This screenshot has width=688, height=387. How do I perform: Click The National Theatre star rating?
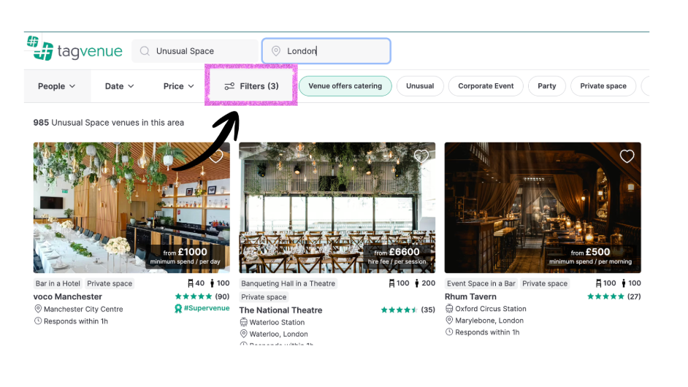pos(400,310)
